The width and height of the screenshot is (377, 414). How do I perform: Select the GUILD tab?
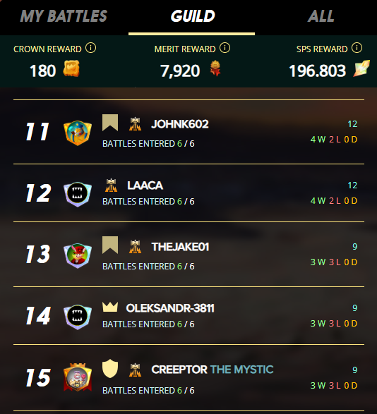pyautogui.click(x=193, y=16)
